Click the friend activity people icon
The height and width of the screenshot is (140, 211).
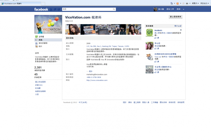pos(37,43)
